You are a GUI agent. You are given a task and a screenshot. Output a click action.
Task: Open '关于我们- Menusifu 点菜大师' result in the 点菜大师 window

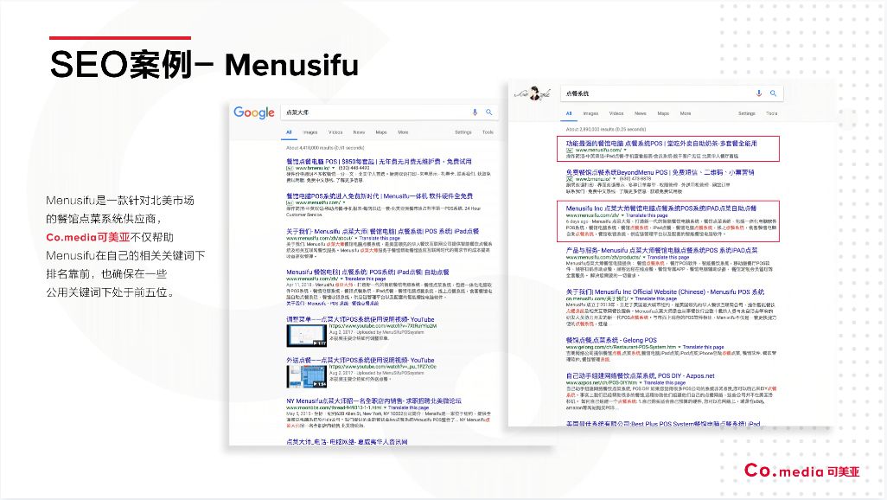[382, 232]
